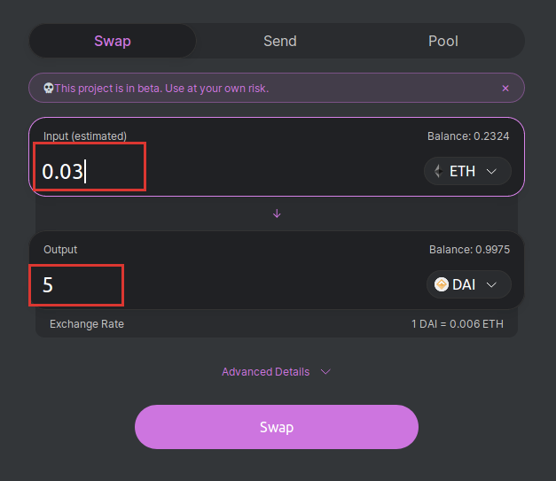Click the ETH token logo icon
Screen dimensions: 556x481
pyautogui.click(x=438, y=171)
